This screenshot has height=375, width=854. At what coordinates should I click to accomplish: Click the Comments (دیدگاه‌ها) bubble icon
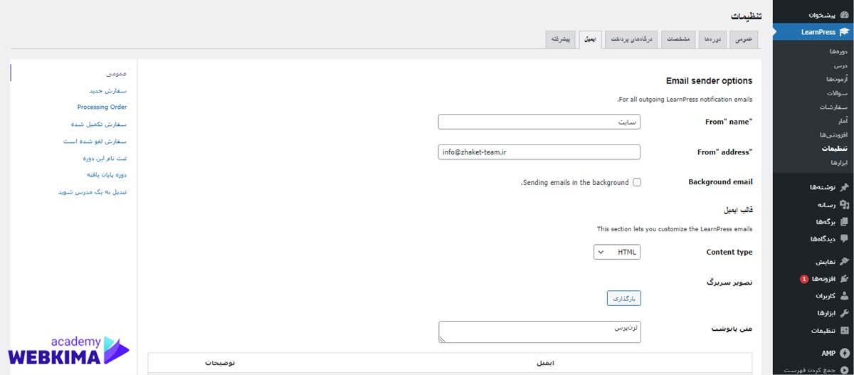[x=844, y=238]
